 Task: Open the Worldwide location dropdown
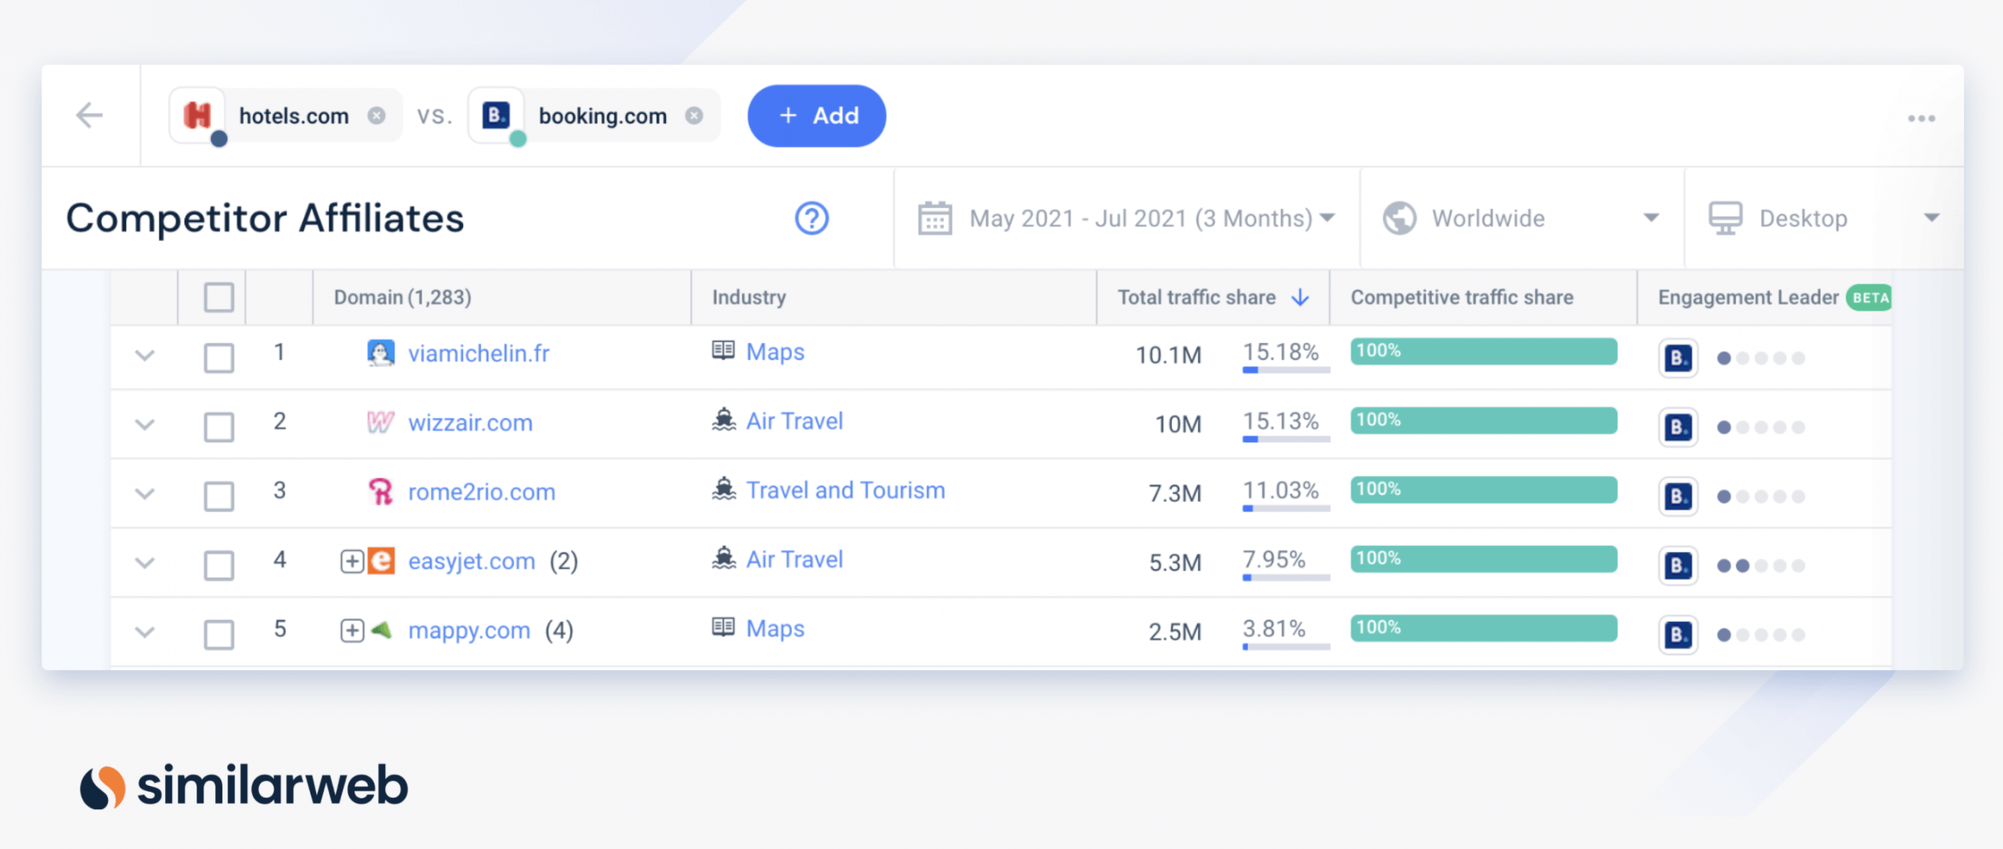tap(1651, 219)
